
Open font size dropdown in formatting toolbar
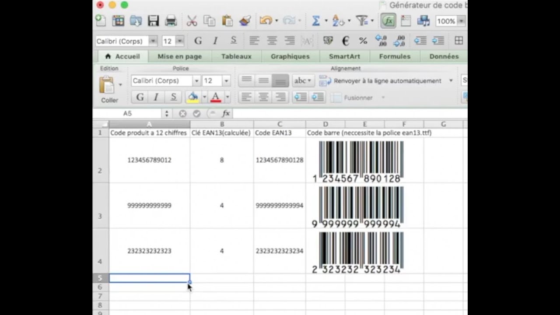tap(180, 41)
